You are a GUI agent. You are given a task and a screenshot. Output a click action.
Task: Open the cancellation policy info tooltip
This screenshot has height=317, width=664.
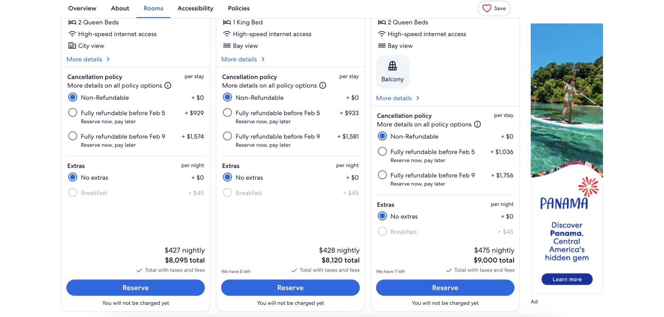click(x=168, y=86)
